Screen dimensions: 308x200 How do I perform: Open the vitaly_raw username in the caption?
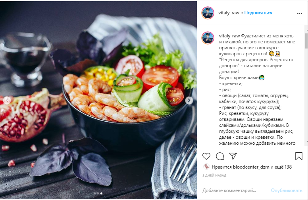pyautogui.click(x=229, y=36)
